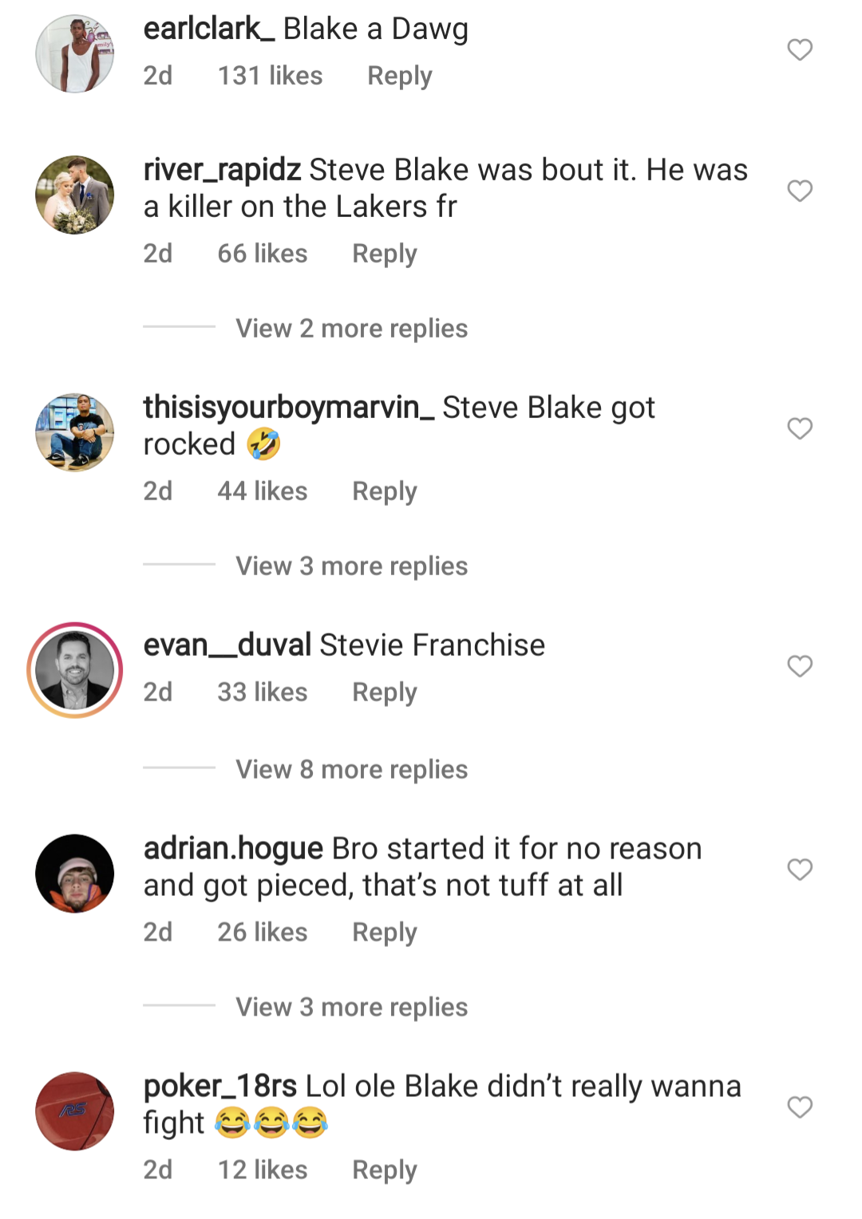Image resolution: width=862 pixels, height=1219 pixels.
Task: Tap the heart on thisisyourboymarvin_'s comment
Action: tap(799, 428)
